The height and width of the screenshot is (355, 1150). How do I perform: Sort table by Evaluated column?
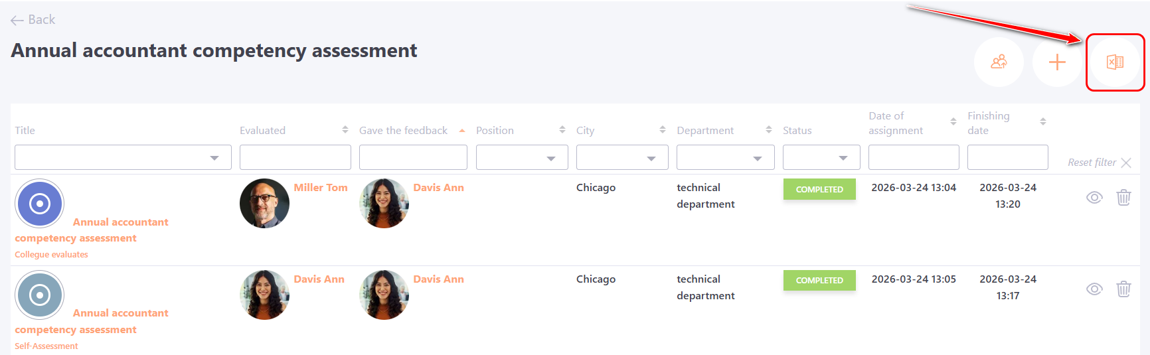coord(345,130)
